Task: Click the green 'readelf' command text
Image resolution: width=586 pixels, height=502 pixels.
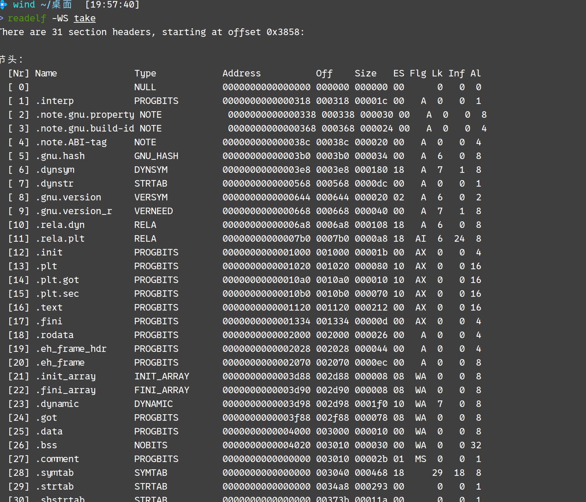Action: (x=27, y=18)
